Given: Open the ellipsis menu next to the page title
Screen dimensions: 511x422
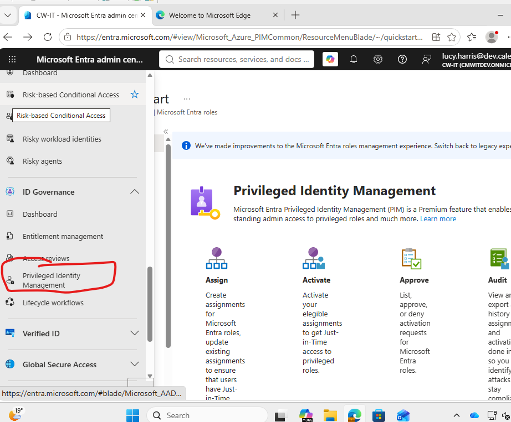Looking at the screenshot, I should (x=187, y=99).
